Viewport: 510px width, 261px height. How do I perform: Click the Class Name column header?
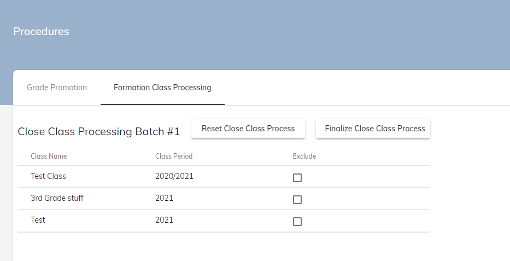point(49,156)
